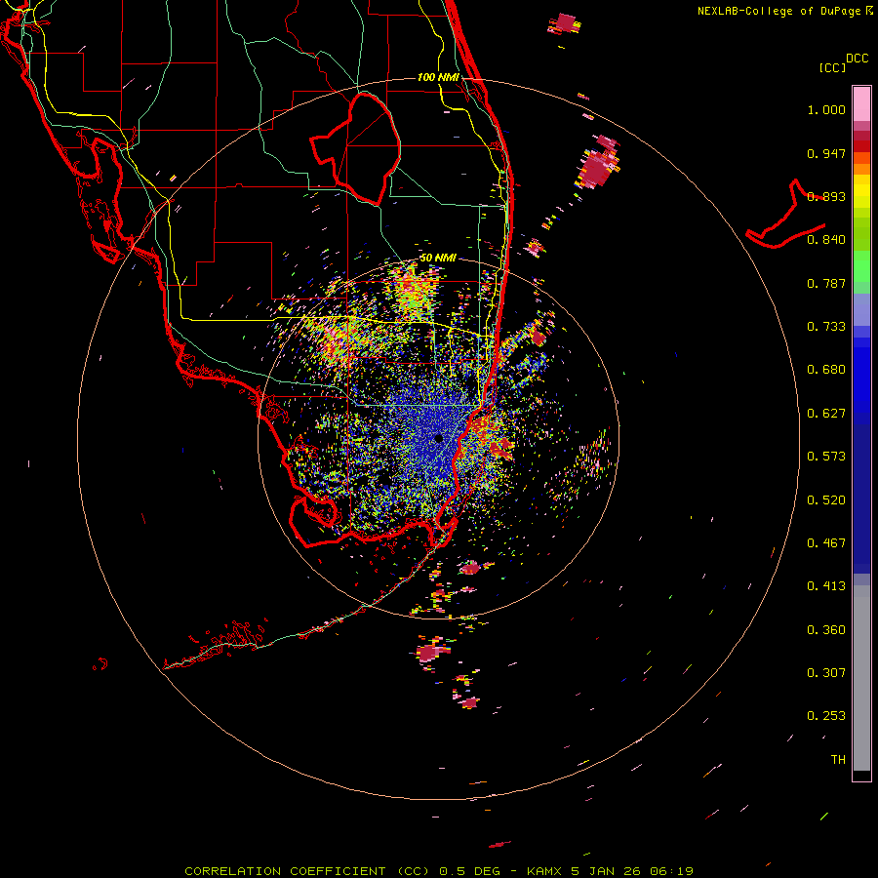The height and width of the screenshot is (878, 878).
Task: Click the 0.947 color scale value
Action: 826,153
